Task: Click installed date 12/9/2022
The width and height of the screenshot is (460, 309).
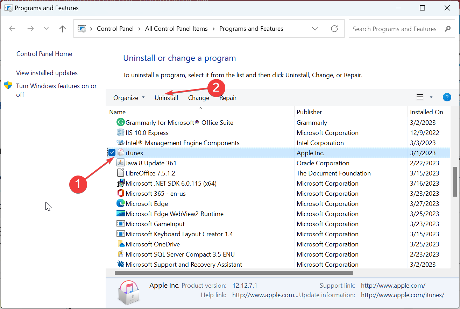Action: click(x=425, y=132)
